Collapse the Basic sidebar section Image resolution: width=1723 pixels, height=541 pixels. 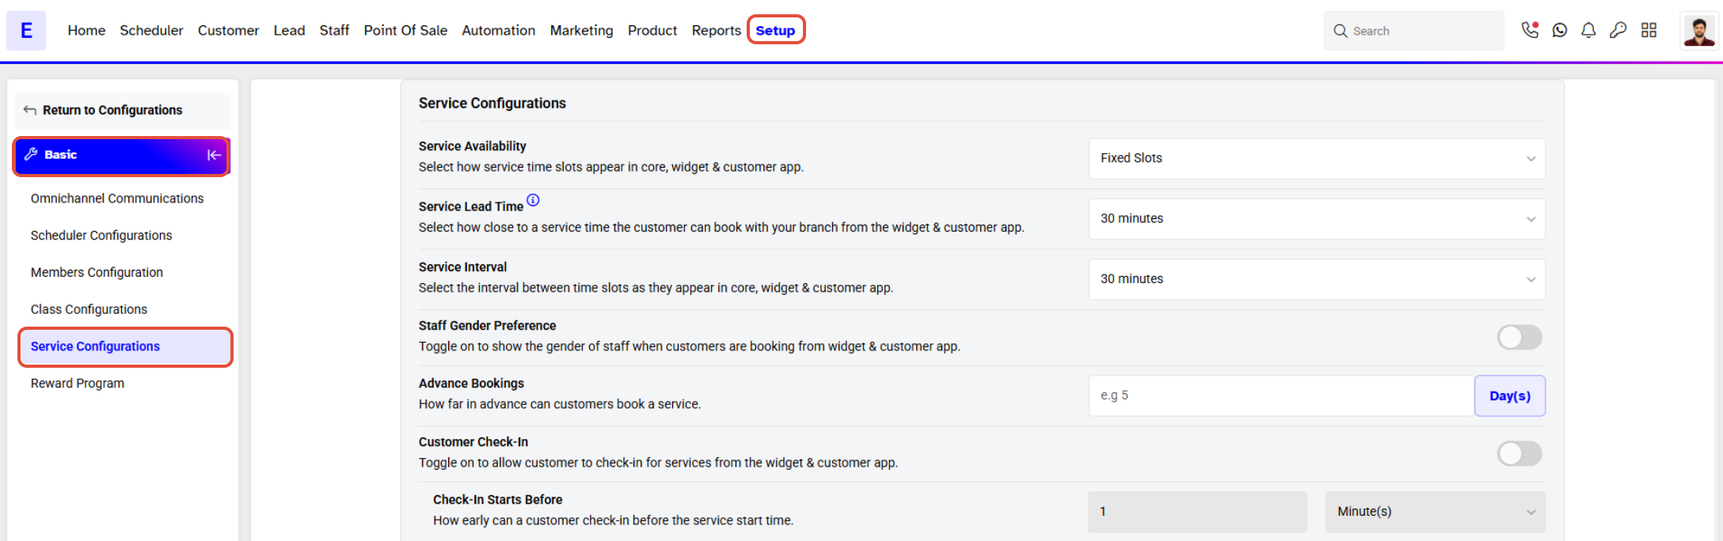click(x=214, y=155)
